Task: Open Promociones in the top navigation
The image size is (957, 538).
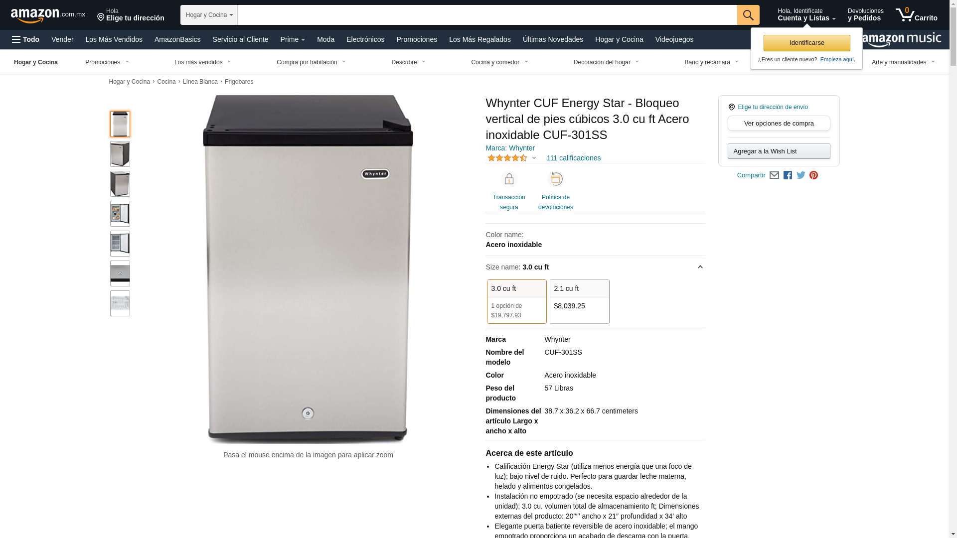Action: [417, 39]
